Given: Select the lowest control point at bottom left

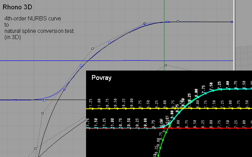Looking at the screenshot, I should point(35,148).
